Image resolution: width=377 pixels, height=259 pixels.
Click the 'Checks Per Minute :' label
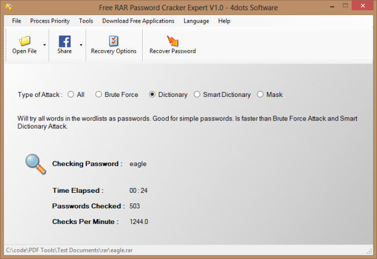(85, 222)
